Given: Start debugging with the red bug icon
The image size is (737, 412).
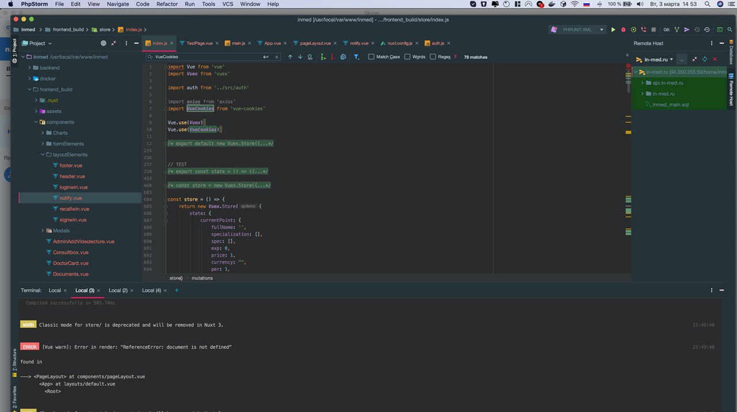Looking at the screenshot, I should click(x=623, y=29).
